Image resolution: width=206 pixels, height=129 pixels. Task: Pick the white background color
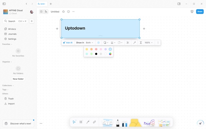(x=105, y=54)
